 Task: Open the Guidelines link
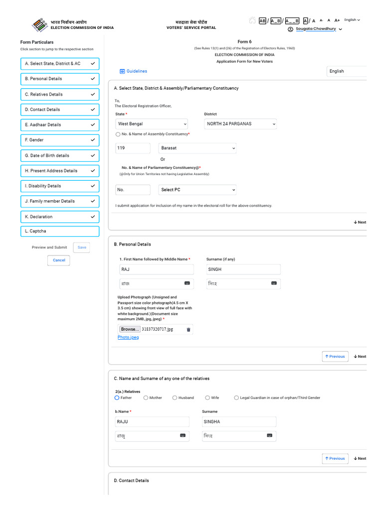[137, 71]
